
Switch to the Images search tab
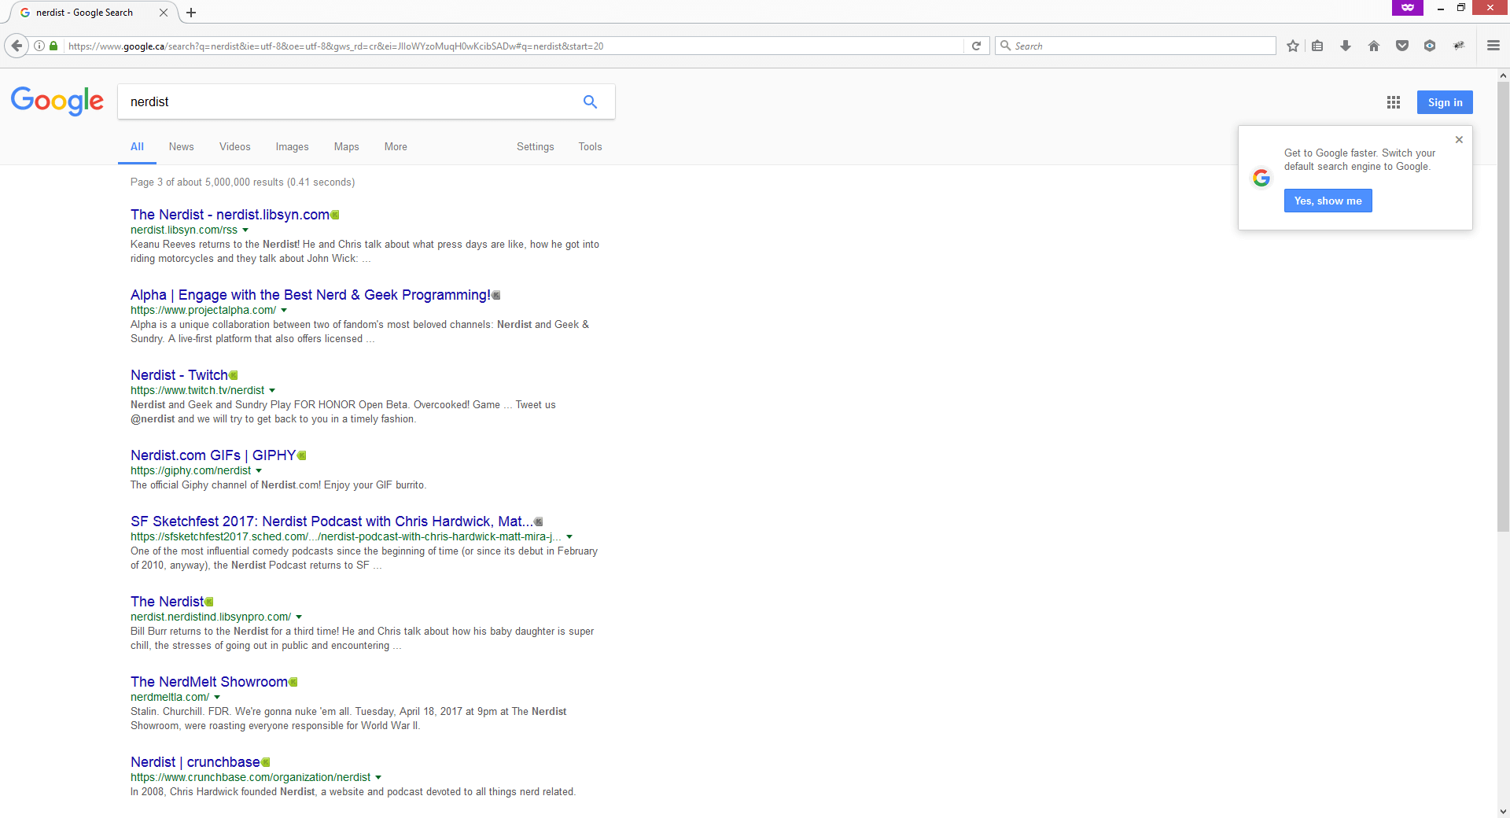pyautogui.click(x=292, y=147)
